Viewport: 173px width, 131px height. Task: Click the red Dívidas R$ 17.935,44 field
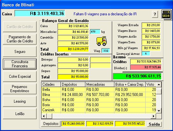[146, 67]
